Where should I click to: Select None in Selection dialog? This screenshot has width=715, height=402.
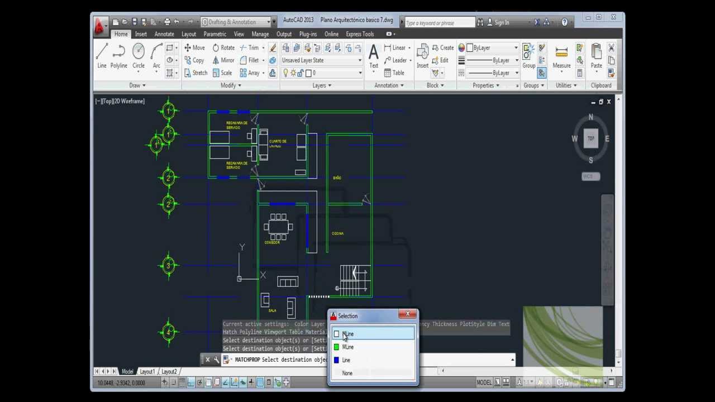coord(373,373)
